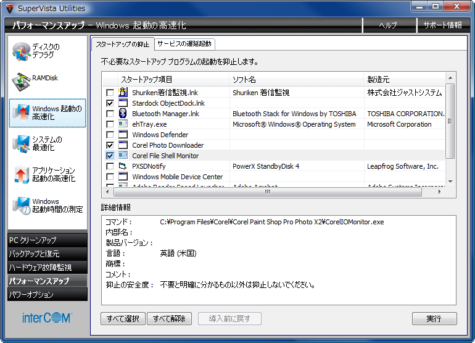This screenshot has width=475, height=343.
Task: Click the 実行 button
Action: point(434,318)
